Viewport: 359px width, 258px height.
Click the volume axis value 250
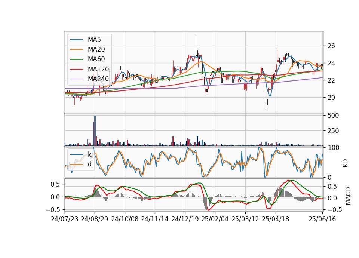click(333, 131)
